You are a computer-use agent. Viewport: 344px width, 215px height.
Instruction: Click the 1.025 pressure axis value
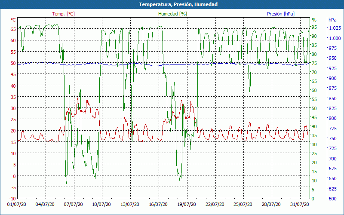pyautogui.click(x=335, y=28)
